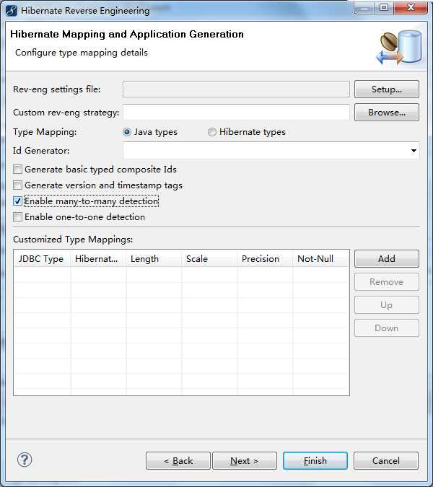Image resolution: width=433 pixels, height=487 pixels.
Task: Click the Browse... button
Action: (x=386, y=112)
